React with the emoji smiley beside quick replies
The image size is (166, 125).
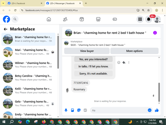tap(119, 62)
